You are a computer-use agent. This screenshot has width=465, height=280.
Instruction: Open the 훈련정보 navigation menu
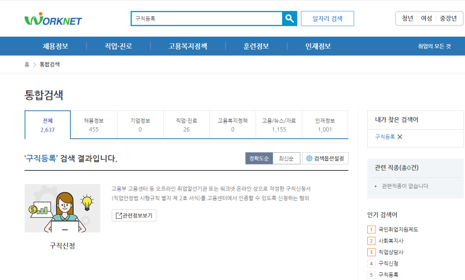[256, 46]
